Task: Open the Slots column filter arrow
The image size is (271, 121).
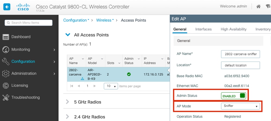Action: [119, 63]
